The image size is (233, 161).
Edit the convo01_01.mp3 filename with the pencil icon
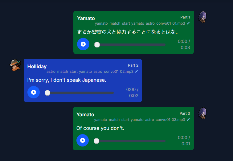point(188,23)
